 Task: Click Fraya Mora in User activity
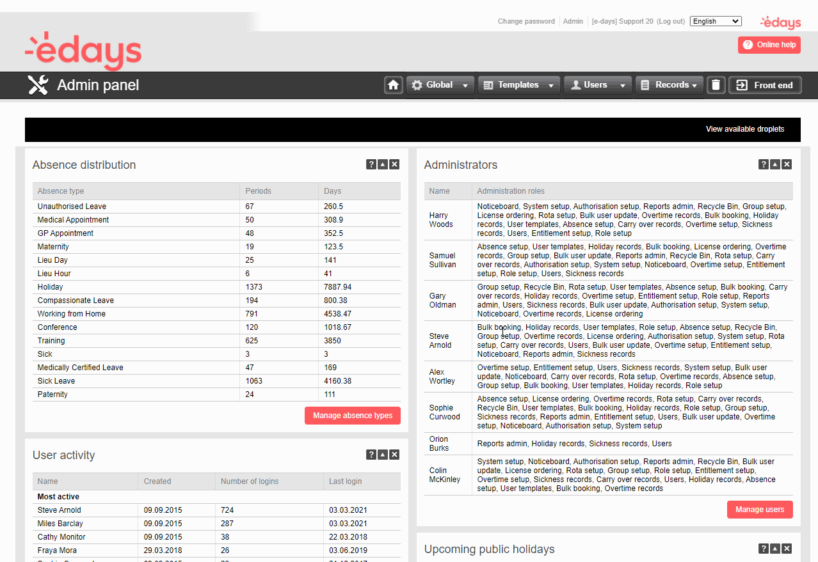tap(57, 550)
